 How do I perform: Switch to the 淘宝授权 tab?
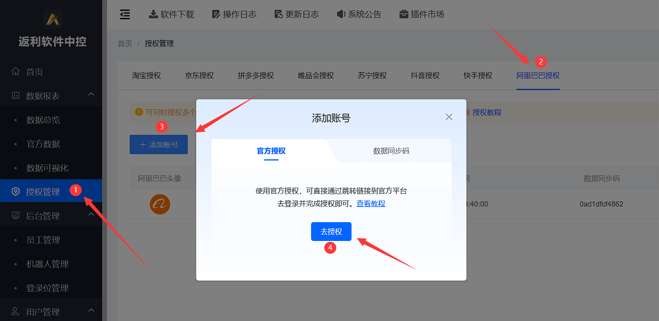[x=146, y=76]
